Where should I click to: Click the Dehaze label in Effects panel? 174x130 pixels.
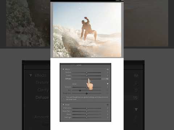[68, 79]
